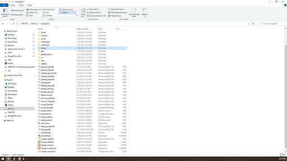Screen dimensions: 287x161
Task: Toggle the Details pane
Action: click(17, 15)
